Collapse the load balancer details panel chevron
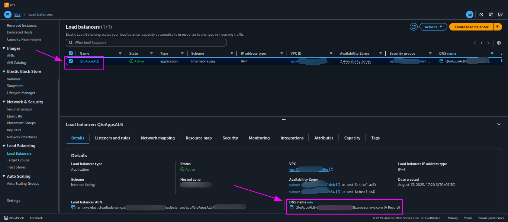The height and width of the screenshot is (222, 508). point(499,124)
